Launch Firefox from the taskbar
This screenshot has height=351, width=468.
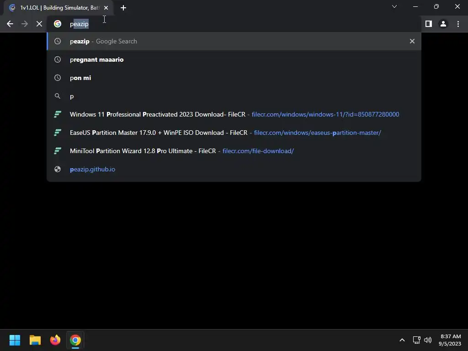[55, 340]
